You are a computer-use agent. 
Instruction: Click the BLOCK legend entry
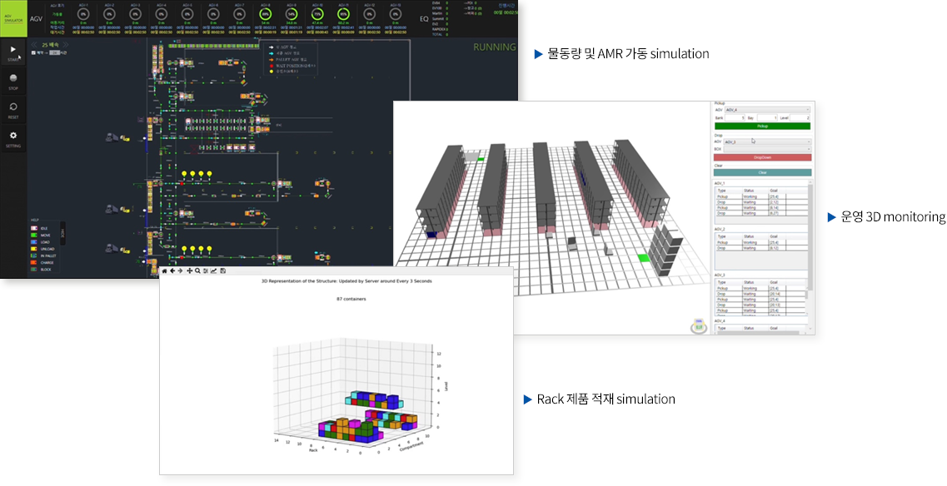pyautogui.click(x=42, y=270)
